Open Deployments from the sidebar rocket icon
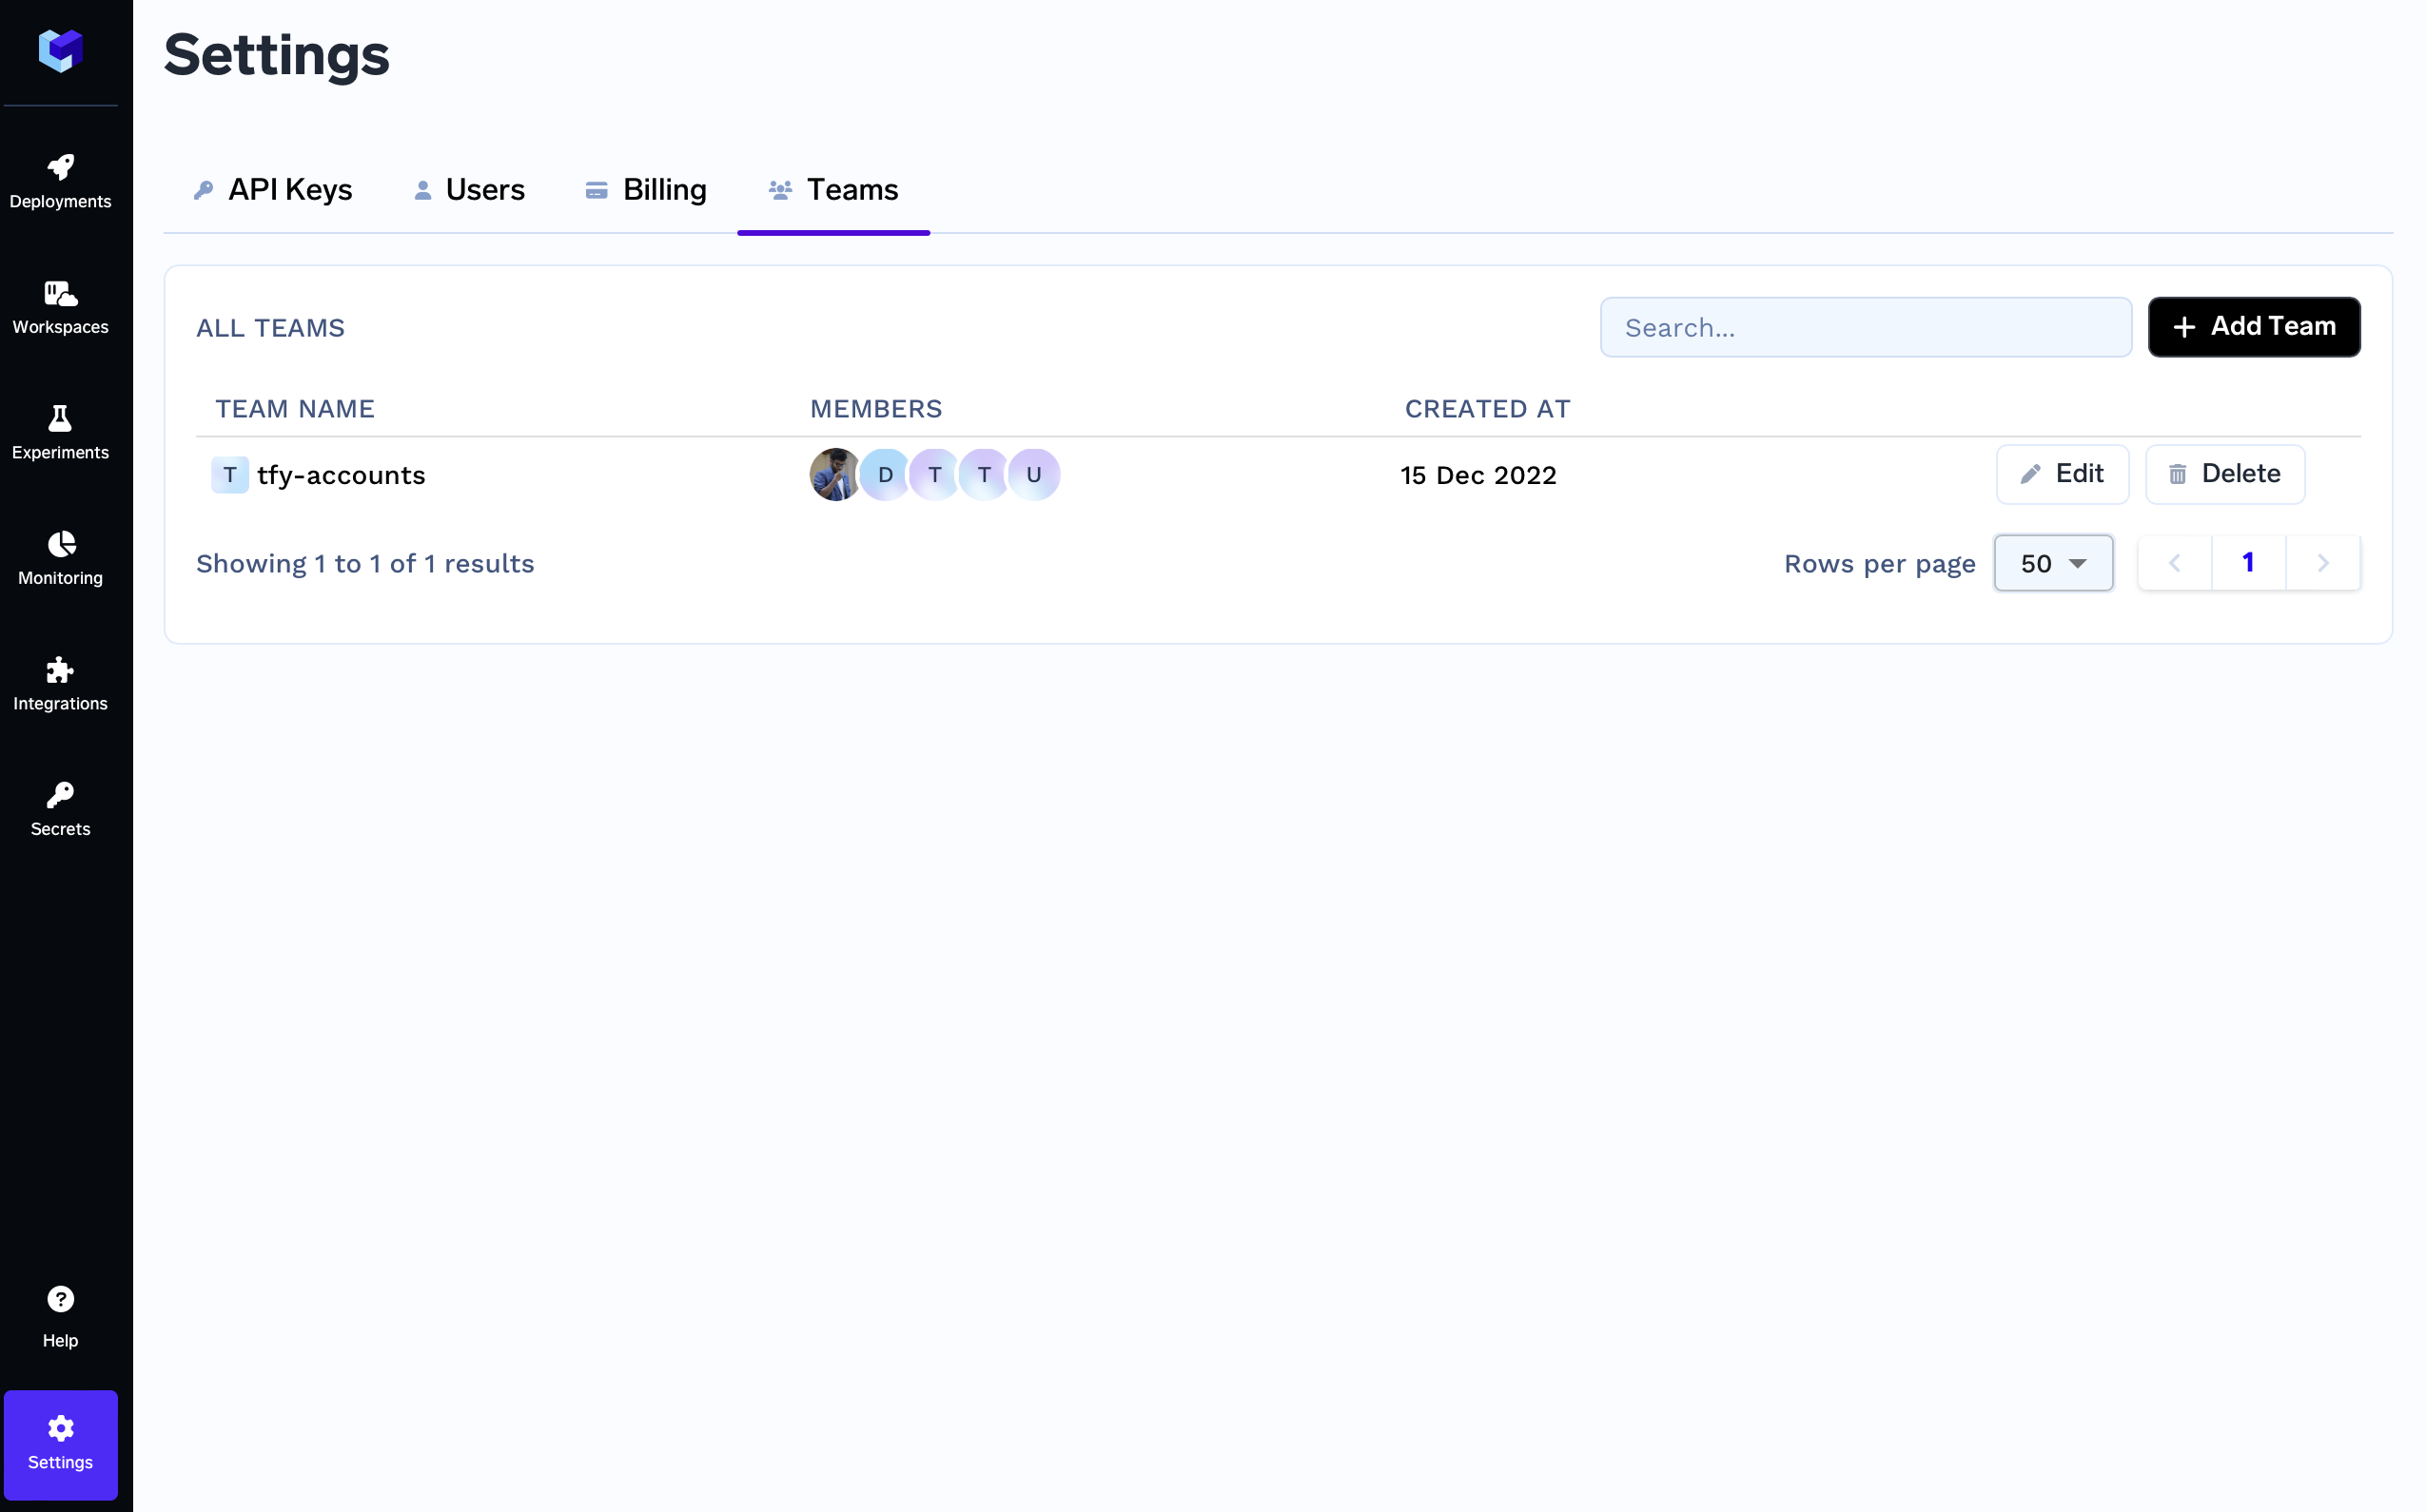The height and width of the screenshot is (1512, 2426). [x=60, y=181]
